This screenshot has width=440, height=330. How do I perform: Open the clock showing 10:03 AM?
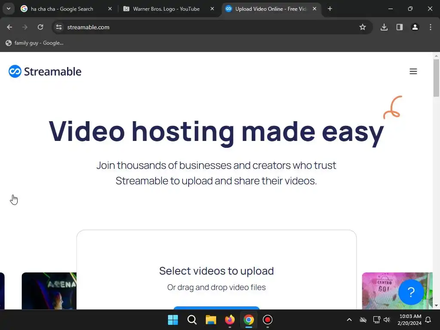409,320
